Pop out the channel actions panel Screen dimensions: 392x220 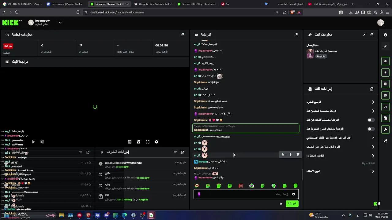371,89
